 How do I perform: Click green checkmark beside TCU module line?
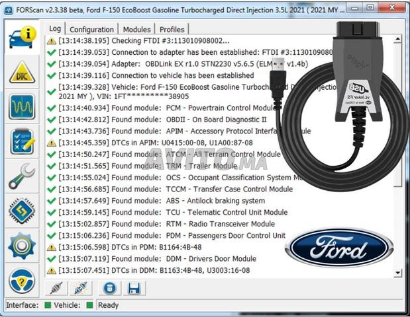point(52,212)
